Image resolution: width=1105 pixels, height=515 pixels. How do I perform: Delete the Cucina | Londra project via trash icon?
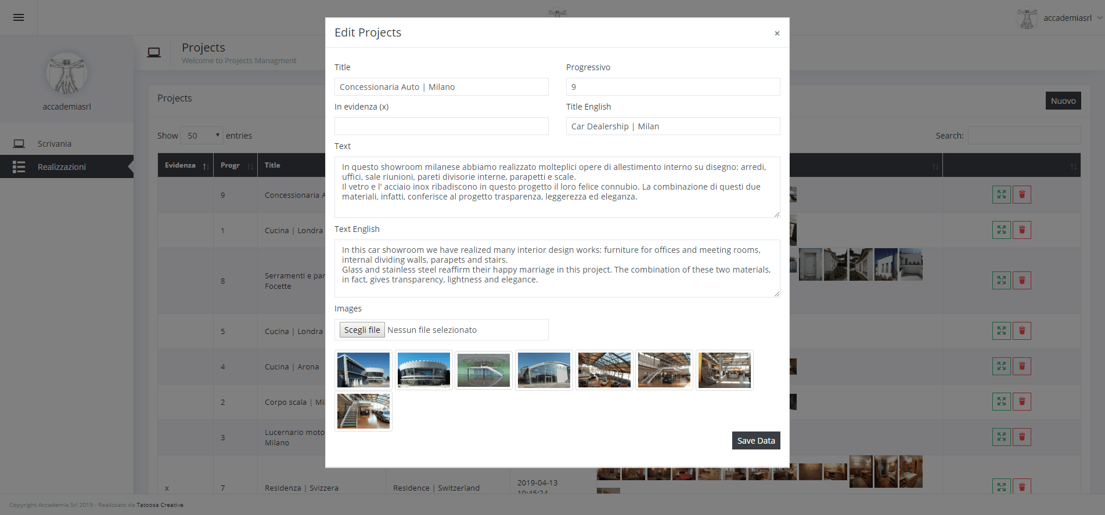click(1022, 230)
